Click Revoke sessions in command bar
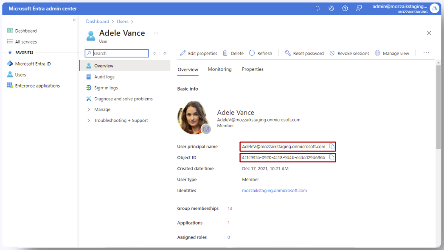This screenshot has height=250, width=444. click(349, 53)
